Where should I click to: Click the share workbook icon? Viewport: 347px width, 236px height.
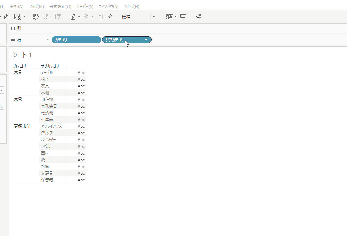coord(199,17)
